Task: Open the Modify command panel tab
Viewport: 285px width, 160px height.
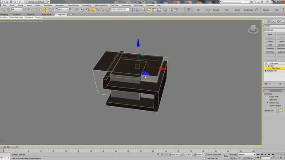Action: click(269, 22)
